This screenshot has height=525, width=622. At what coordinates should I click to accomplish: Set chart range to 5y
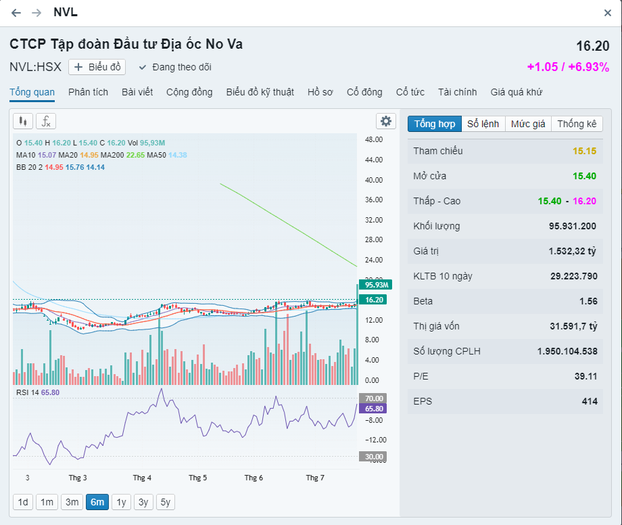tap(166, 502)
